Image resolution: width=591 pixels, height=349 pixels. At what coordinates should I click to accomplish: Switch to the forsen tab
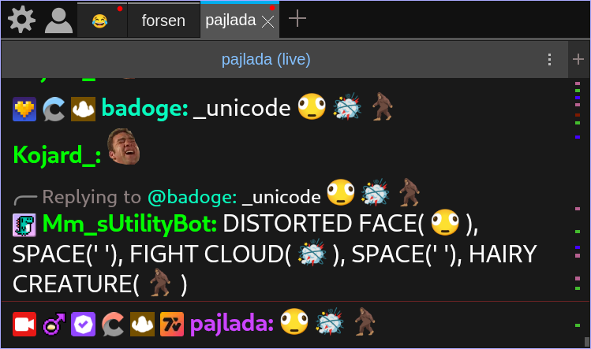point(163,20)
